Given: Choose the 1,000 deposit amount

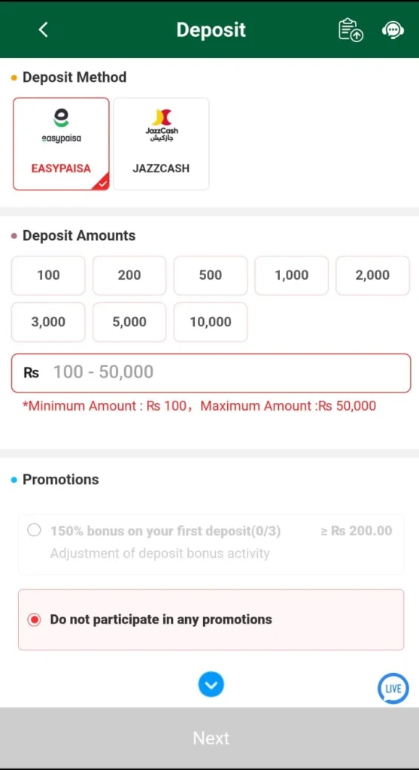Looking at the screenshot, I should [291, 275].
